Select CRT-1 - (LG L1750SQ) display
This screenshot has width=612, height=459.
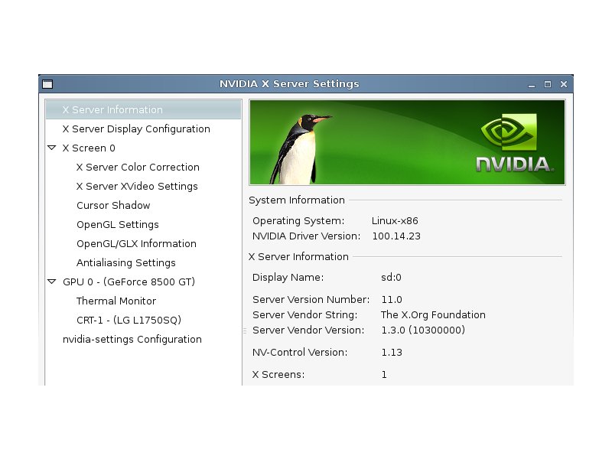[x=129, y=320]
